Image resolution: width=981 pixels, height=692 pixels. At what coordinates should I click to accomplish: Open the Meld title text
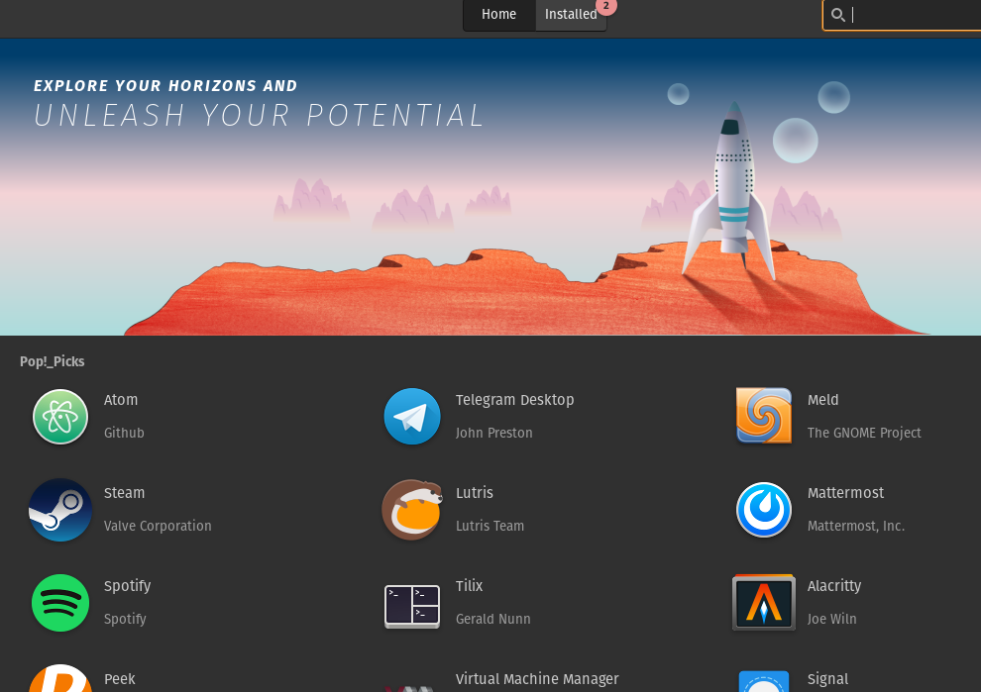(822, 399)
